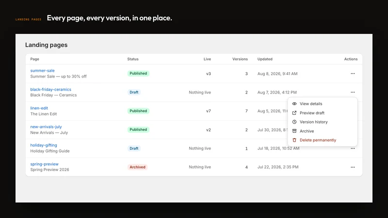Click Draft badge in holiday-gifting row
Image resolution: width=388 pixels, height=218 pixels.
pos(134,148)
